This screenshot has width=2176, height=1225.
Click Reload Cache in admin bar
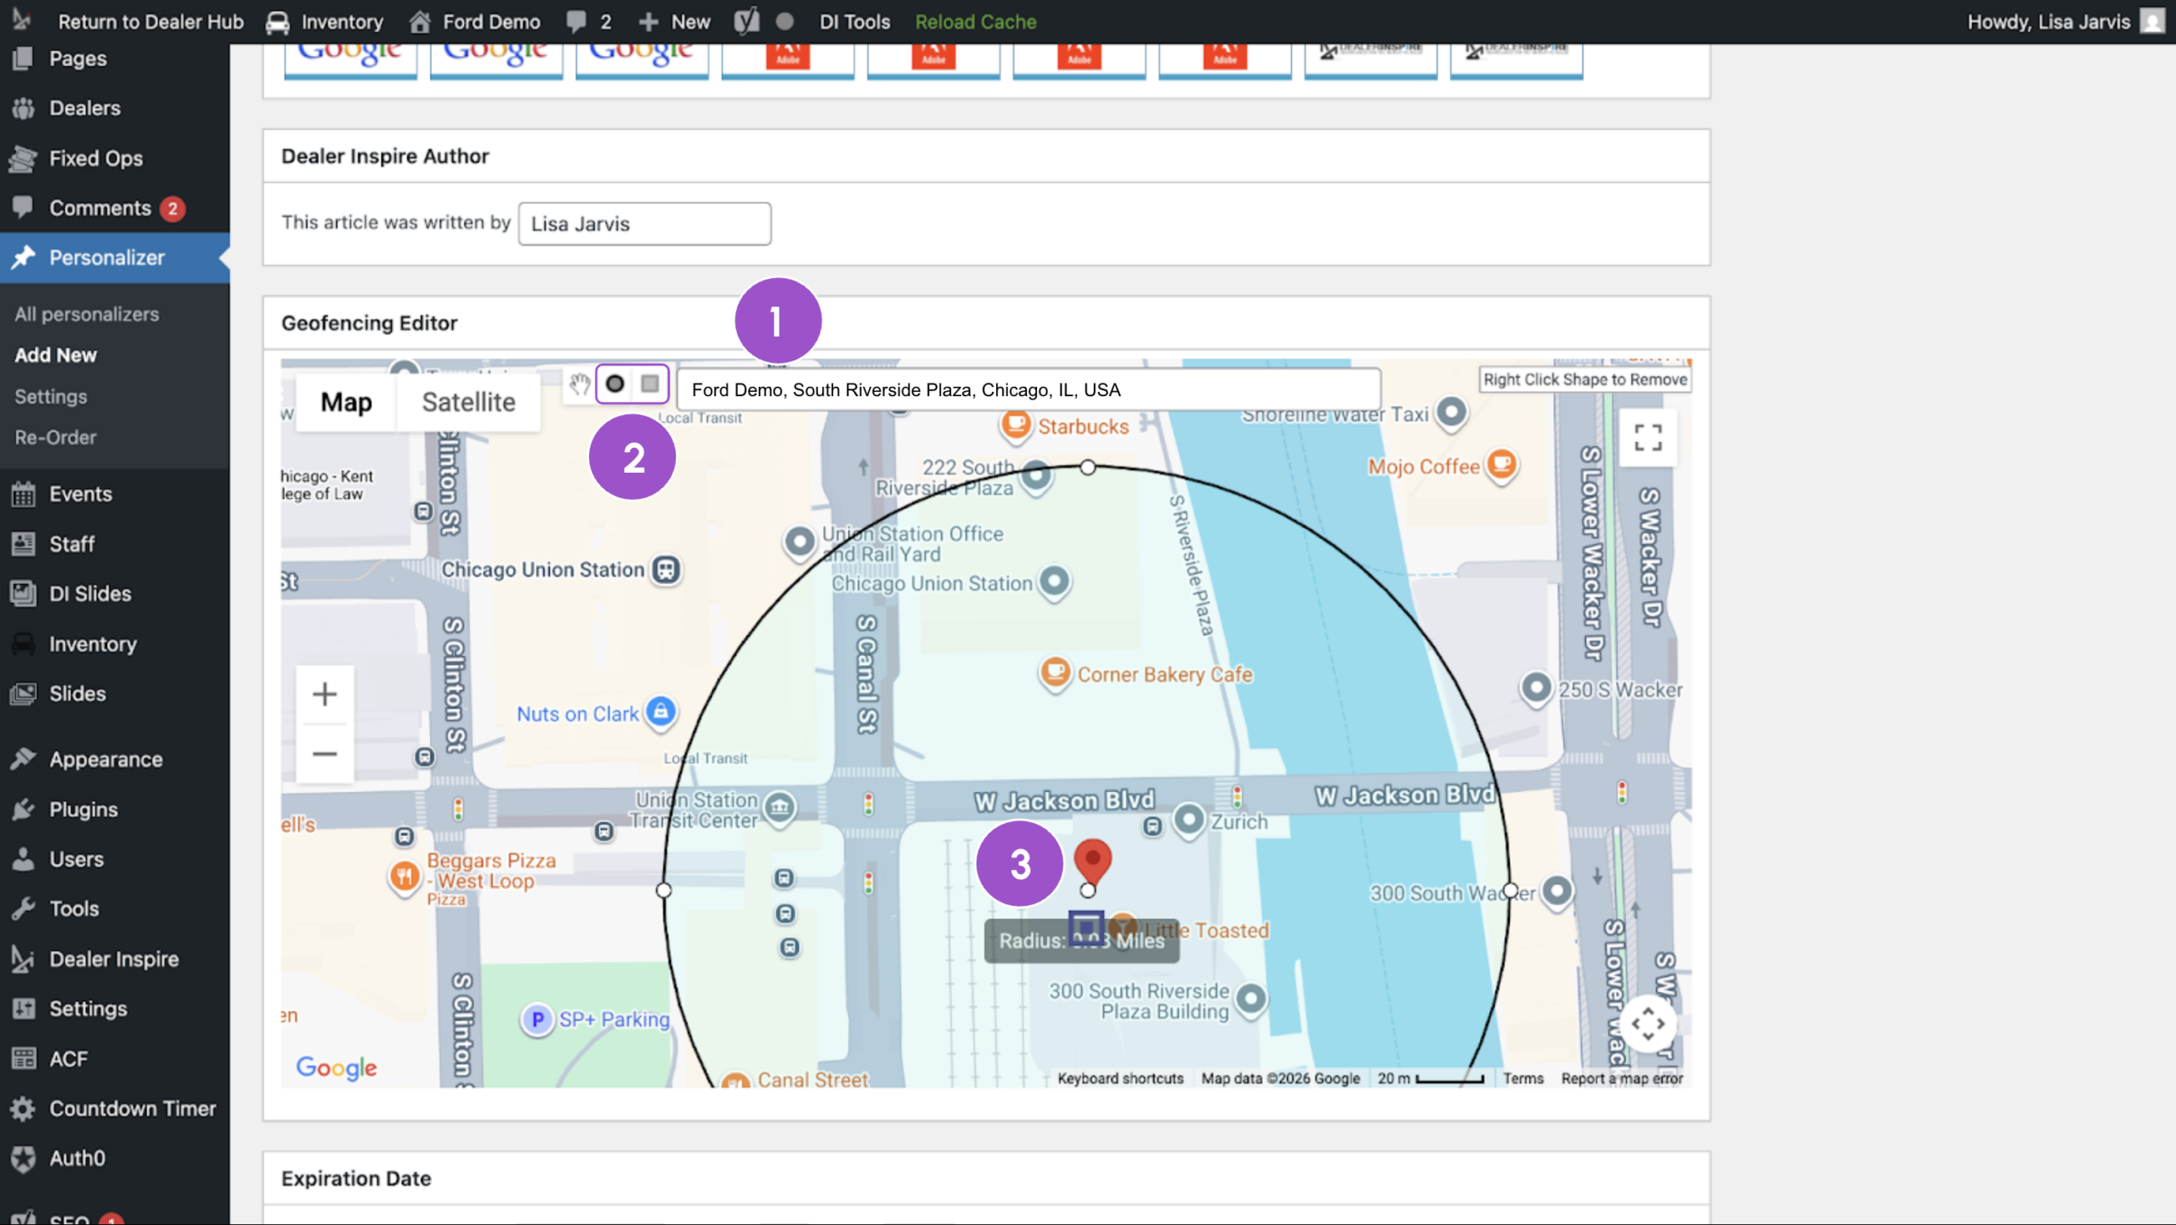coord(976,21)
